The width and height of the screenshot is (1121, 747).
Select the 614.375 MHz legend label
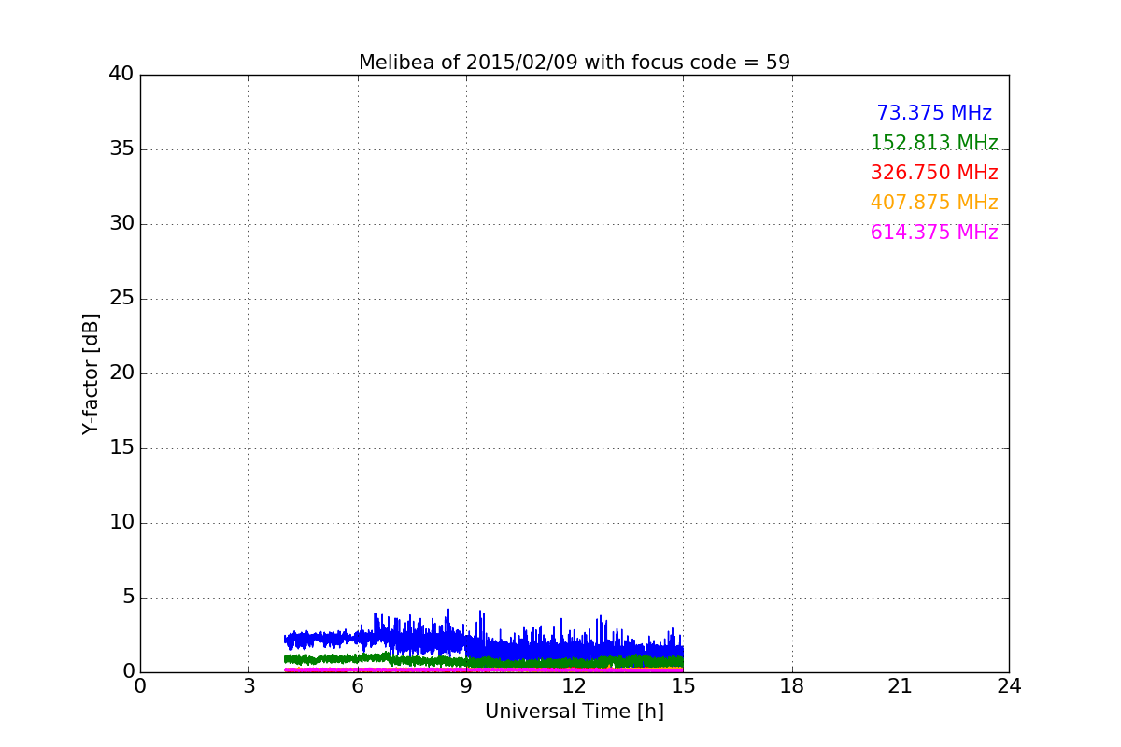pyautogui.click(x=934, y=233)
